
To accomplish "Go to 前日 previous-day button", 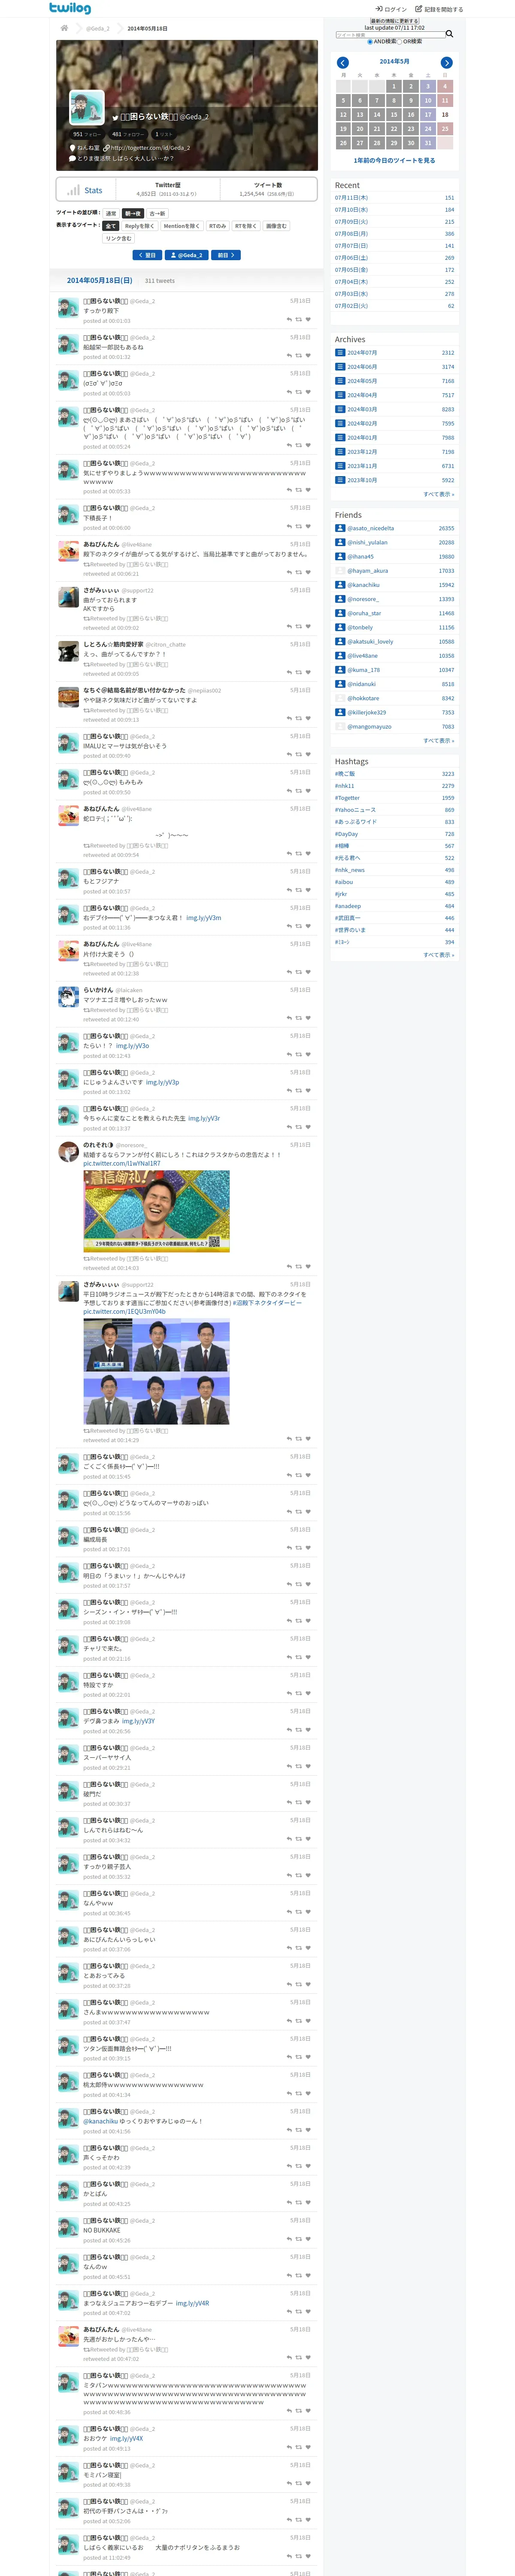I will pyautogui.click(x=226, y=255).
